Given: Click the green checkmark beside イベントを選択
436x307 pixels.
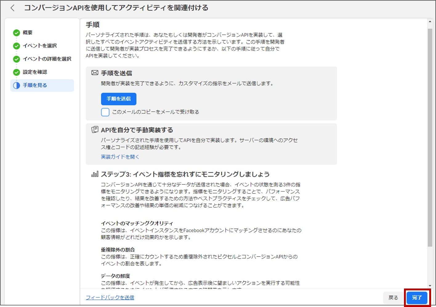Looking at the screenshot, I should click(x=16, y=46).
